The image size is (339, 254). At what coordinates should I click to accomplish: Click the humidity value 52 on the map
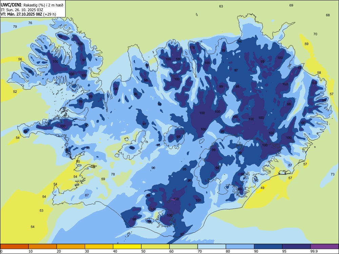coord(15,91)
